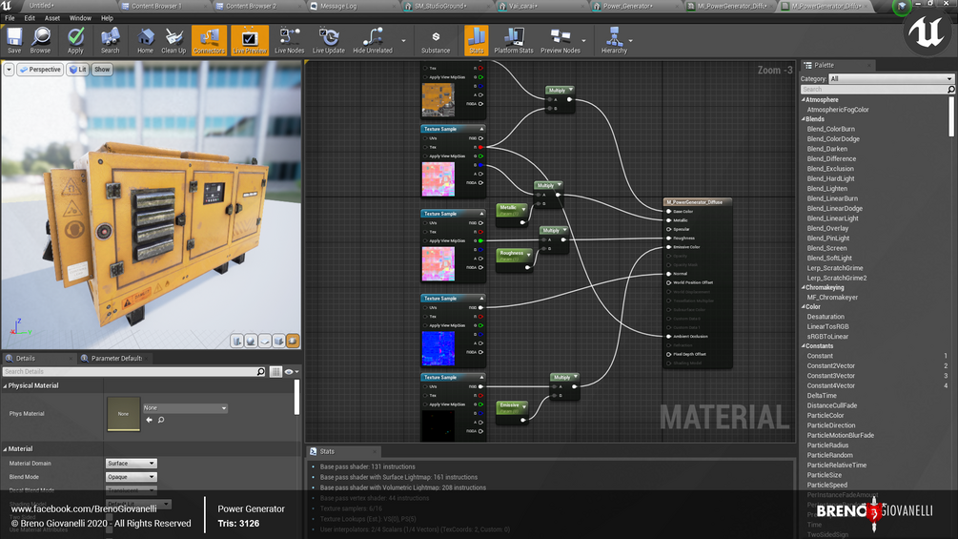958x539 pixels.
Task: Open the Material Domain Surface dropdown
Action: (x=131, y=464)
